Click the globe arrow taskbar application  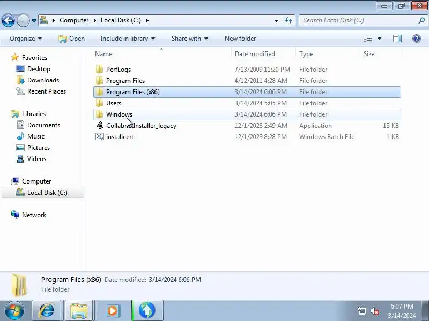[x=147, y=310]
